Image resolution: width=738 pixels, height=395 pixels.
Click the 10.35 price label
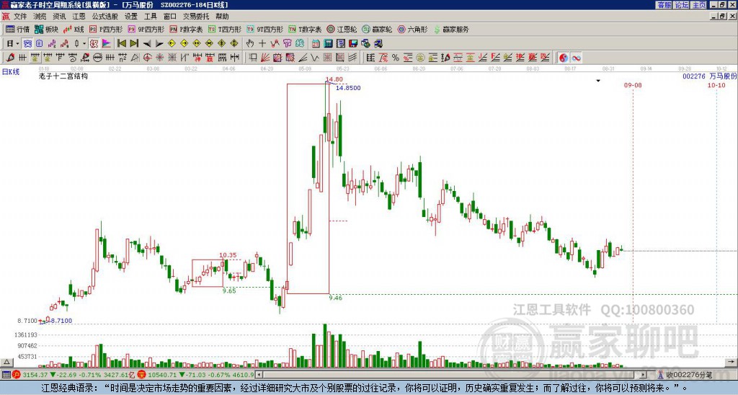228,255
